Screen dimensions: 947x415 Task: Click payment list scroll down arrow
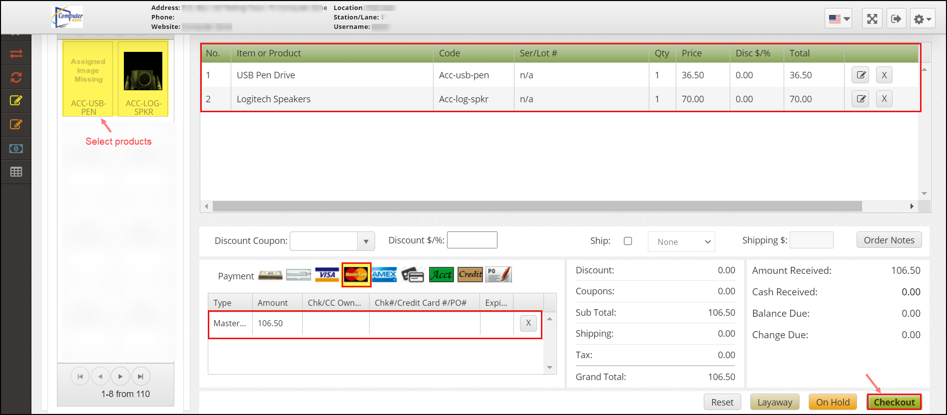pyautogui.click(x=549, y=368)
